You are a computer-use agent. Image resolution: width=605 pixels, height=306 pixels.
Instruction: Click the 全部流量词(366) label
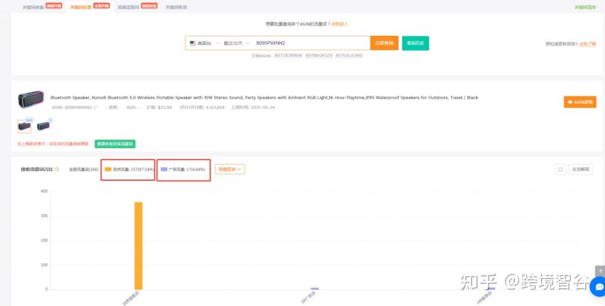[84, 169]
